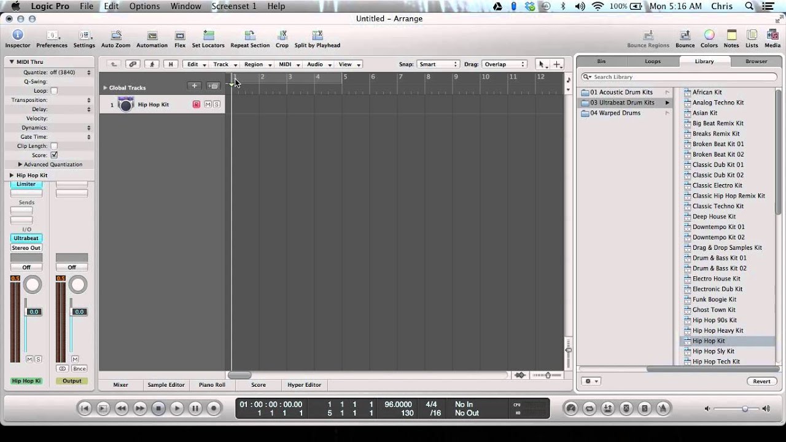
Task: Click the Crop toolbar icon
Action: [x=282, y=35]
